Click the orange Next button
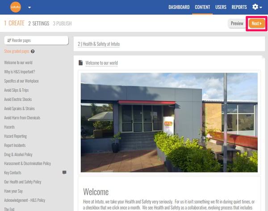The image size is (268, 211). [257, 23]
